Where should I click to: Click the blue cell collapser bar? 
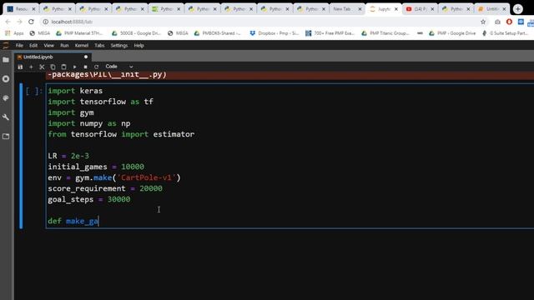(x=21, y=156)
